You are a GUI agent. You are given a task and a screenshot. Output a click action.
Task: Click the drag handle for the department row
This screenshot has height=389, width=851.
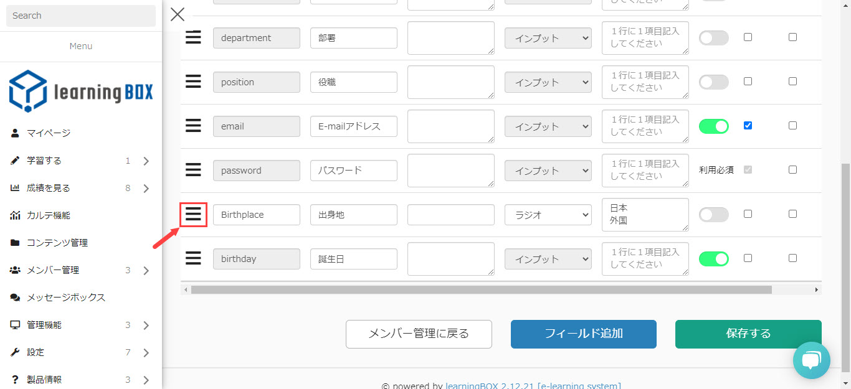coord(194,38)
